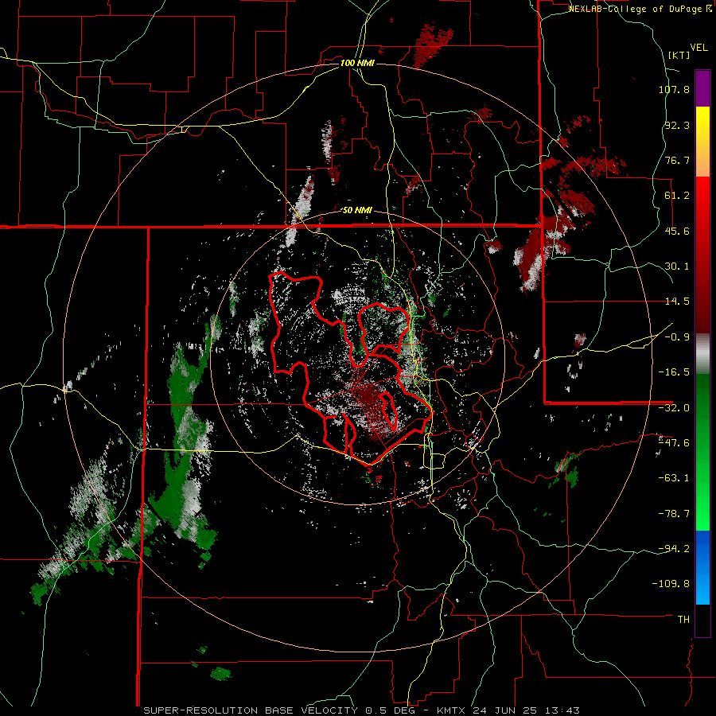The width and height of the screenshot is (716, 716).
Task: Select the 45.6 velocity scale value
Action: click(x=677, y=231)
